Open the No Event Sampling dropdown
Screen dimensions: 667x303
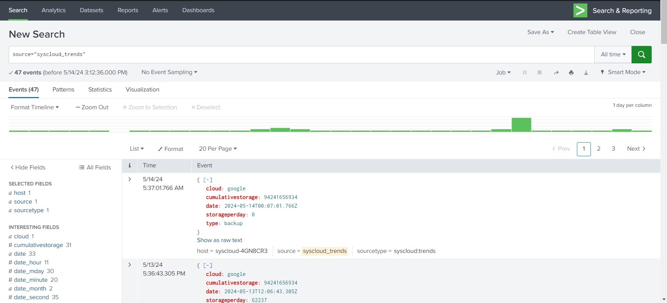(x=169, y=72)
